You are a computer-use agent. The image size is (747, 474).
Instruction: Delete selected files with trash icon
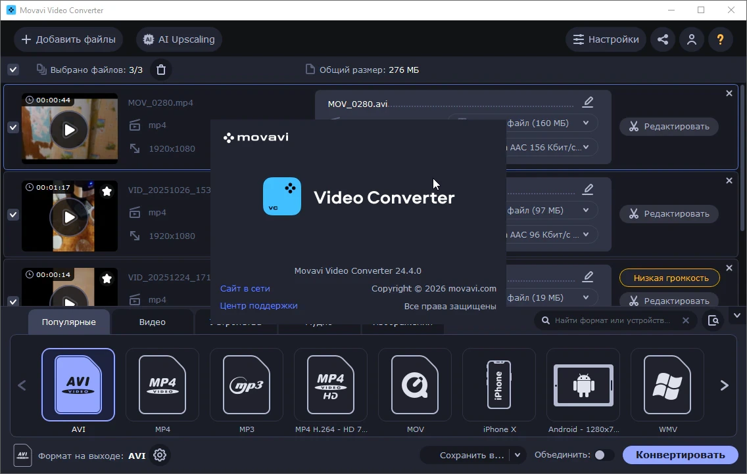161,70
